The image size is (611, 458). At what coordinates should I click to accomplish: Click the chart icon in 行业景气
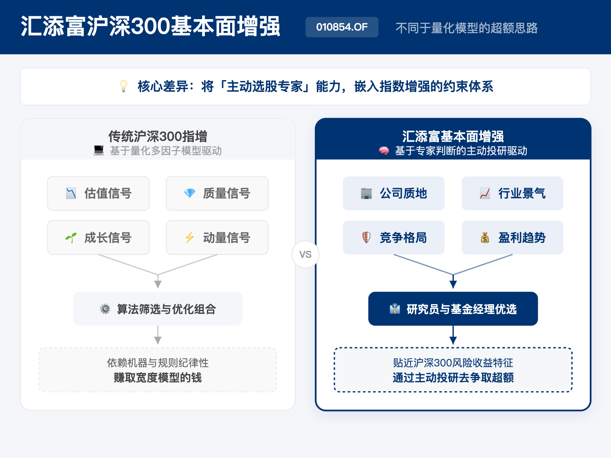tap(485, 193)
